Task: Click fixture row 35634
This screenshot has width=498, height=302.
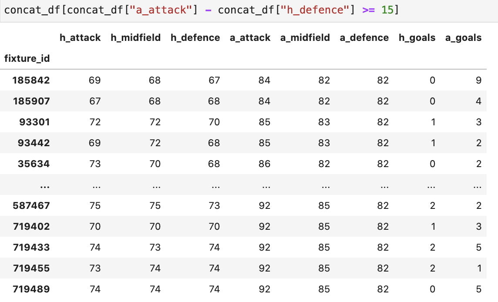Action: point(243,164)
